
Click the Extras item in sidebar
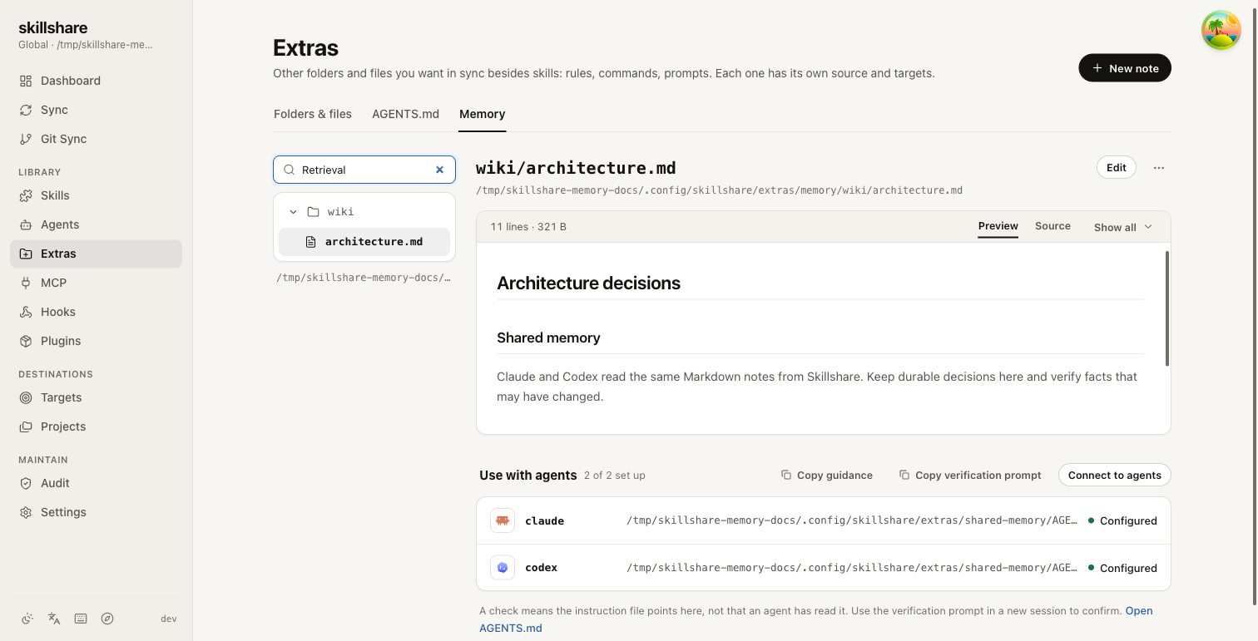(96, 254)
